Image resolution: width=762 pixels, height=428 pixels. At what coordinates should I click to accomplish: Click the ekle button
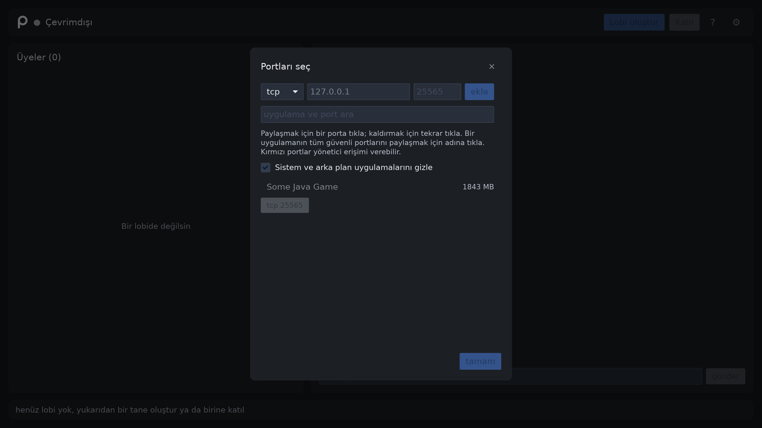coord(479,92)
